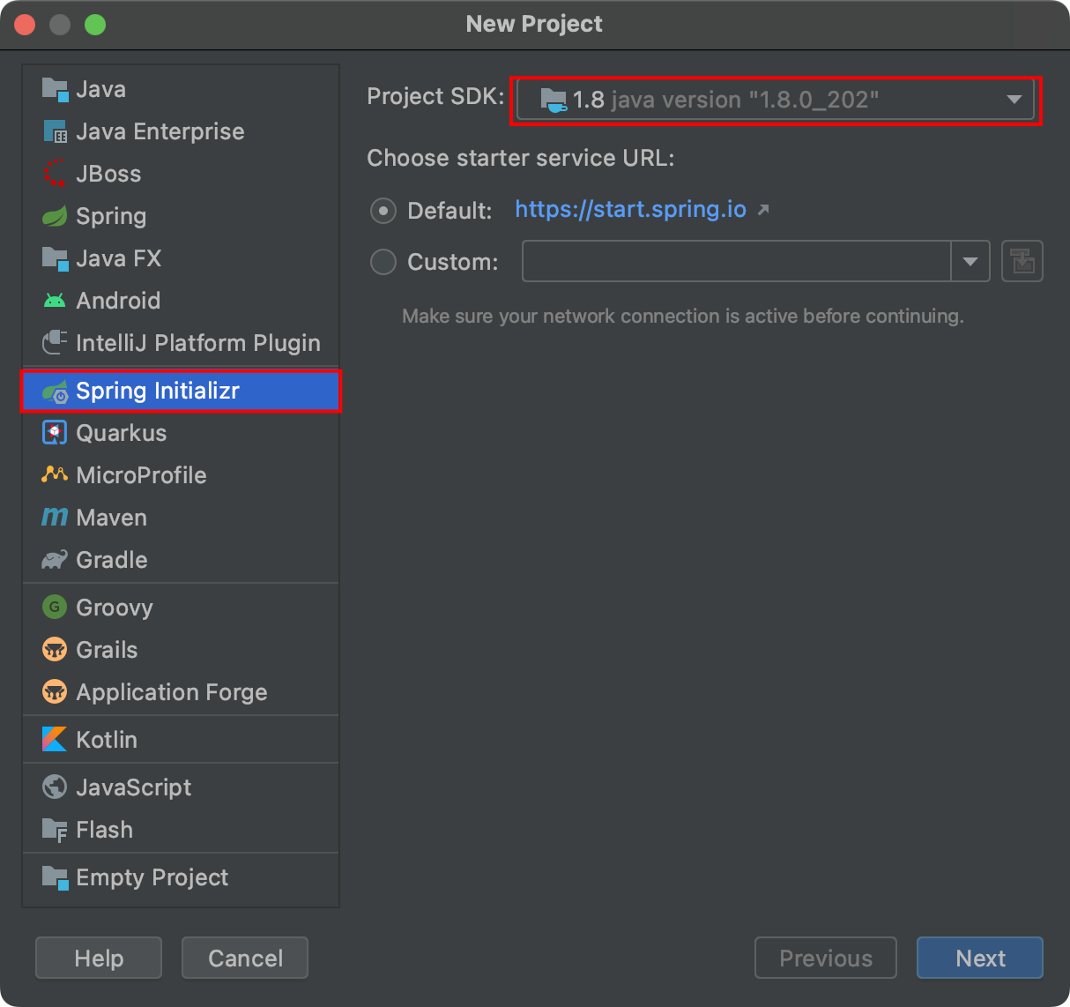1070x1007 pixels.
Task: Click the IntelliJ Platform Plugin icon
Action: tap(55, 342)
